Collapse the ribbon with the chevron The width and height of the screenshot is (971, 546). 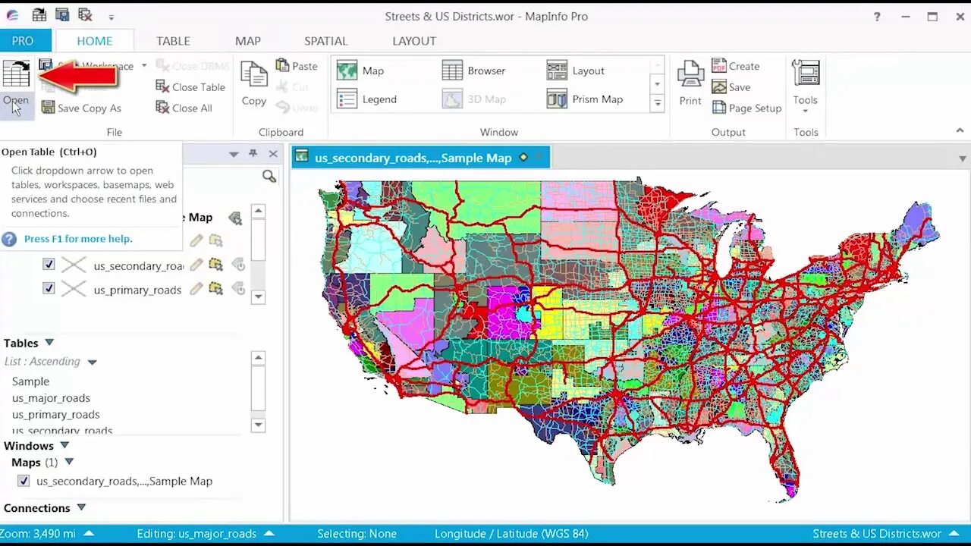(960, 131)
